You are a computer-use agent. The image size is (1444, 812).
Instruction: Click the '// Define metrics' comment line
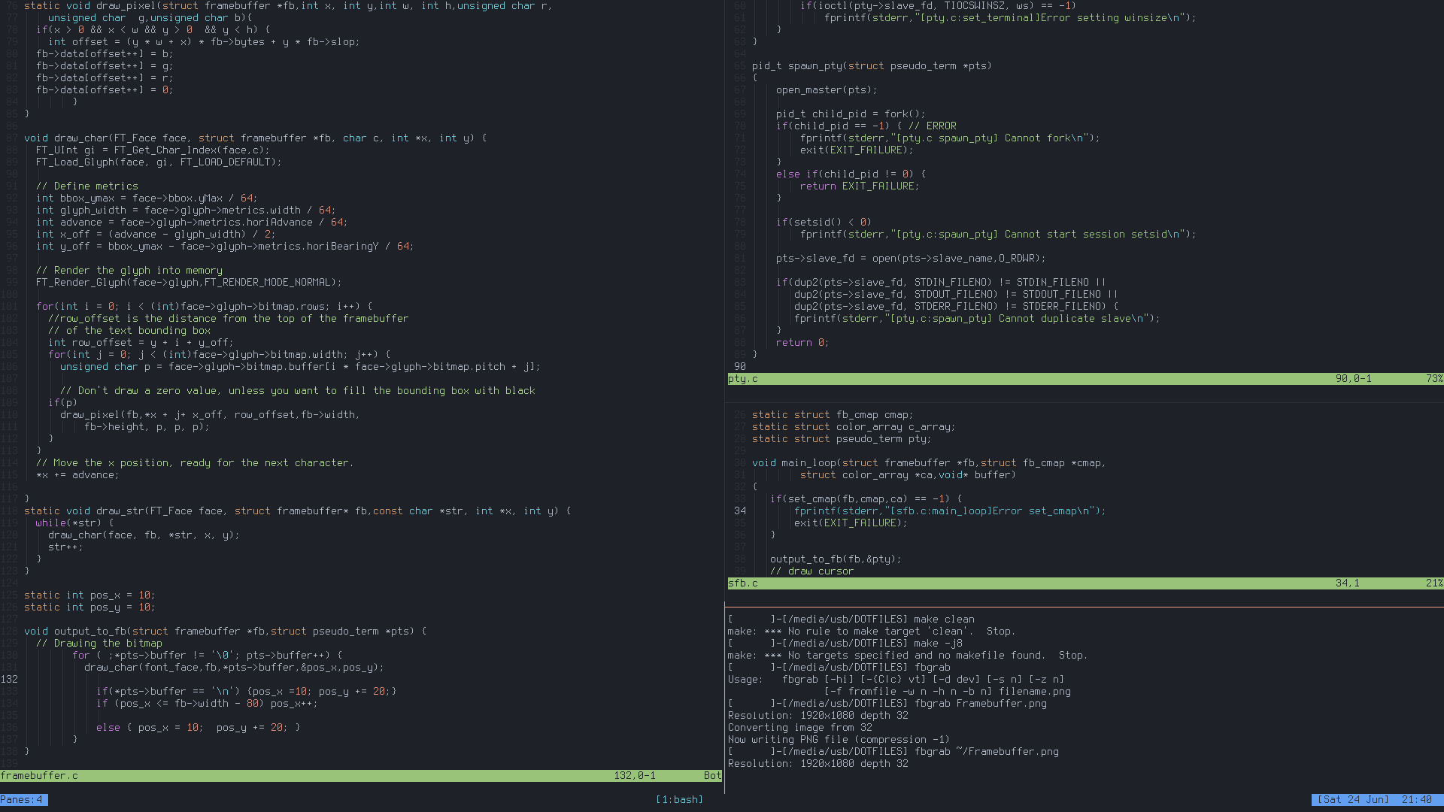(x=86, y=186)
